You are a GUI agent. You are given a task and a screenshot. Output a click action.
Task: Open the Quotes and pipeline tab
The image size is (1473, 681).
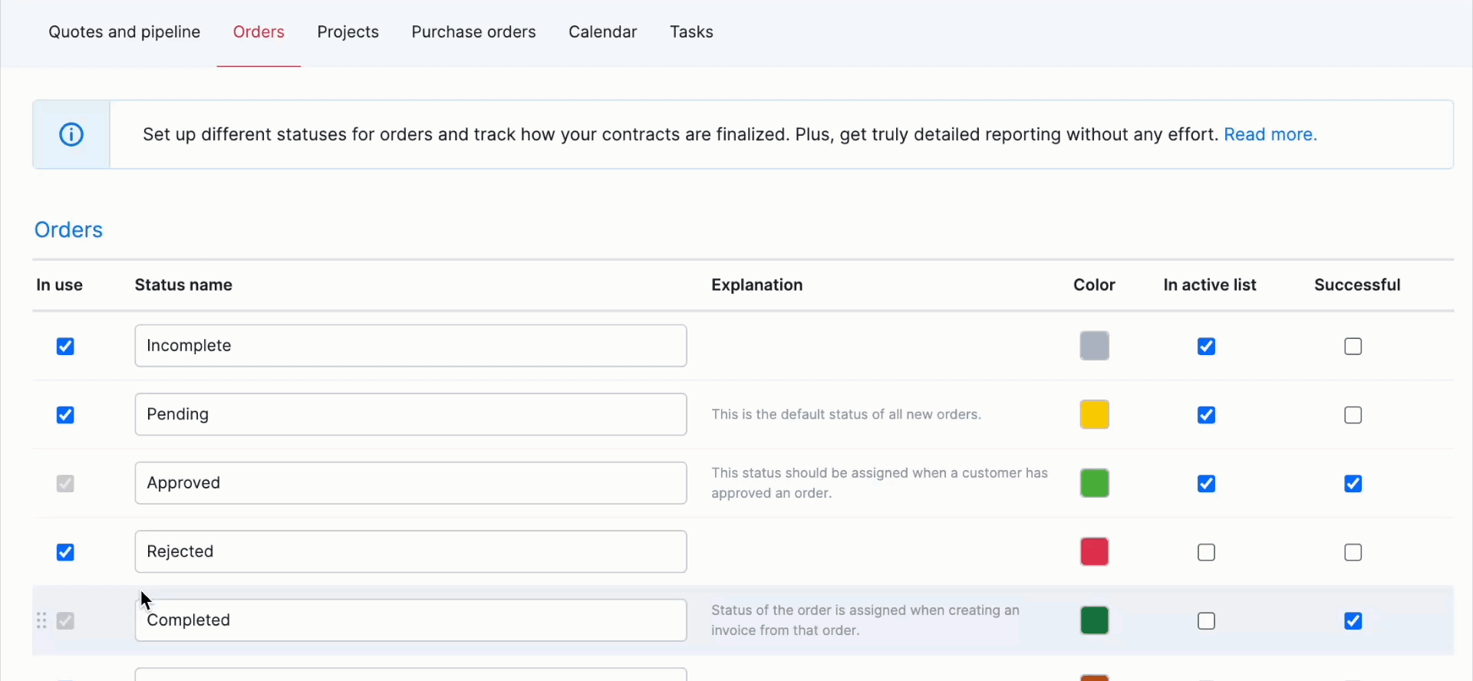tap(124, 32)
